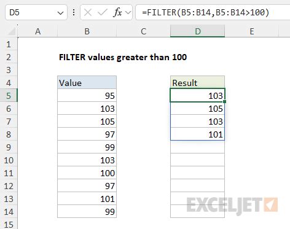Image resolution: width=290 pixels, height=229 pixels.
Task: Select row 14 header
Action: click(9, 212)
